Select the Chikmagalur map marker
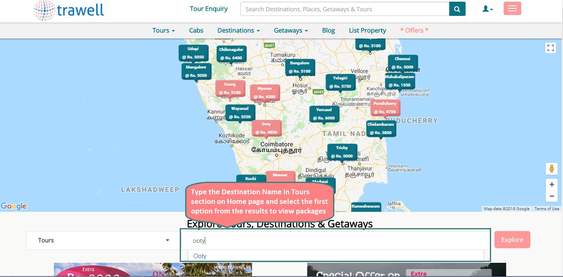 pos(231,54)
